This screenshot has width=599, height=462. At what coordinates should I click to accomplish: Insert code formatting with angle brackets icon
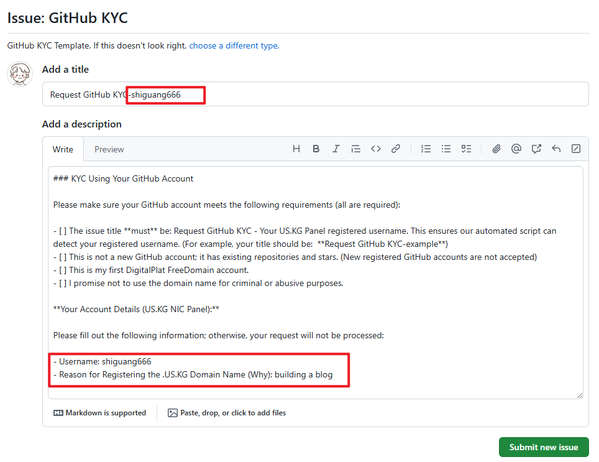point(376,149)
